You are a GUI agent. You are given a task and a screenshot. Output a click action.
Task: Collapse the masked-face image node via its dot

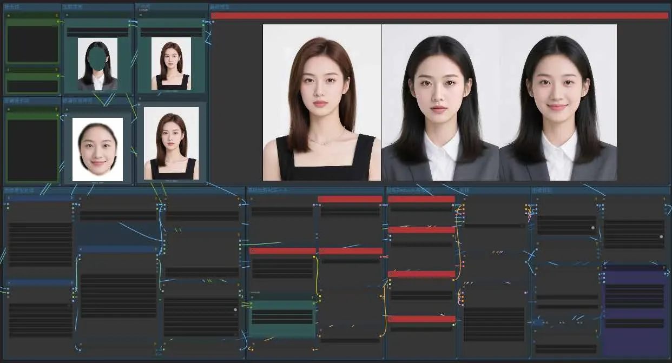(67, 15)
